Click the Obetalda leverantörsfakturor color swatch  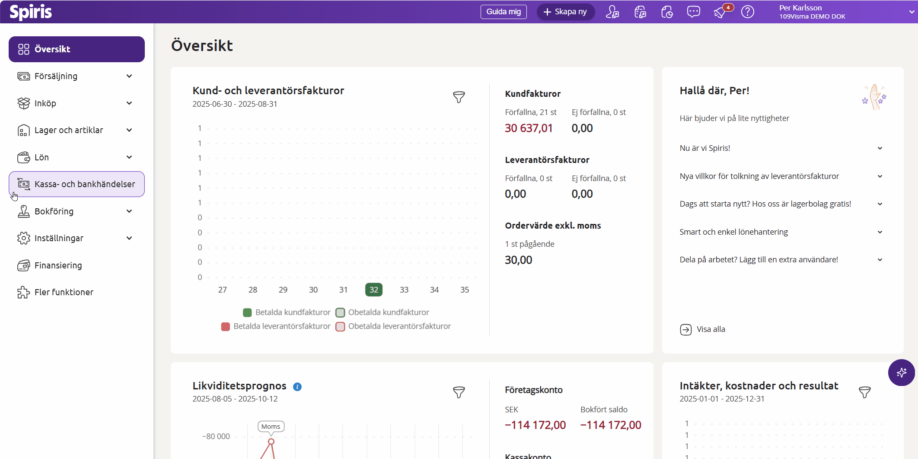click(x=341, y=327)
